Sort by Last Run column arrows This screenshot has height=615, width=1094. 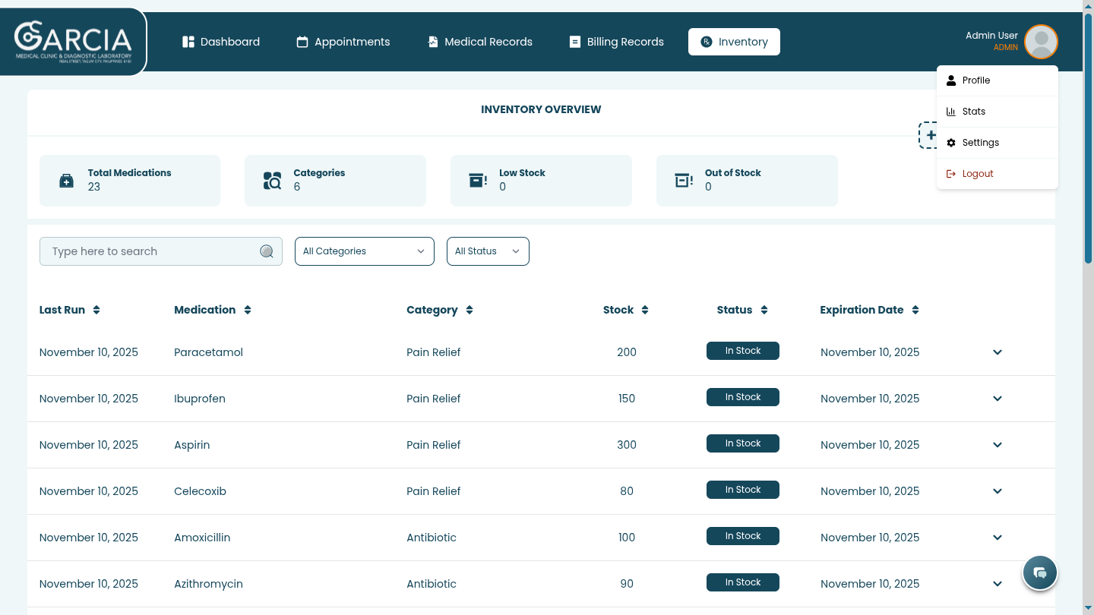click(x=96, y=310)
